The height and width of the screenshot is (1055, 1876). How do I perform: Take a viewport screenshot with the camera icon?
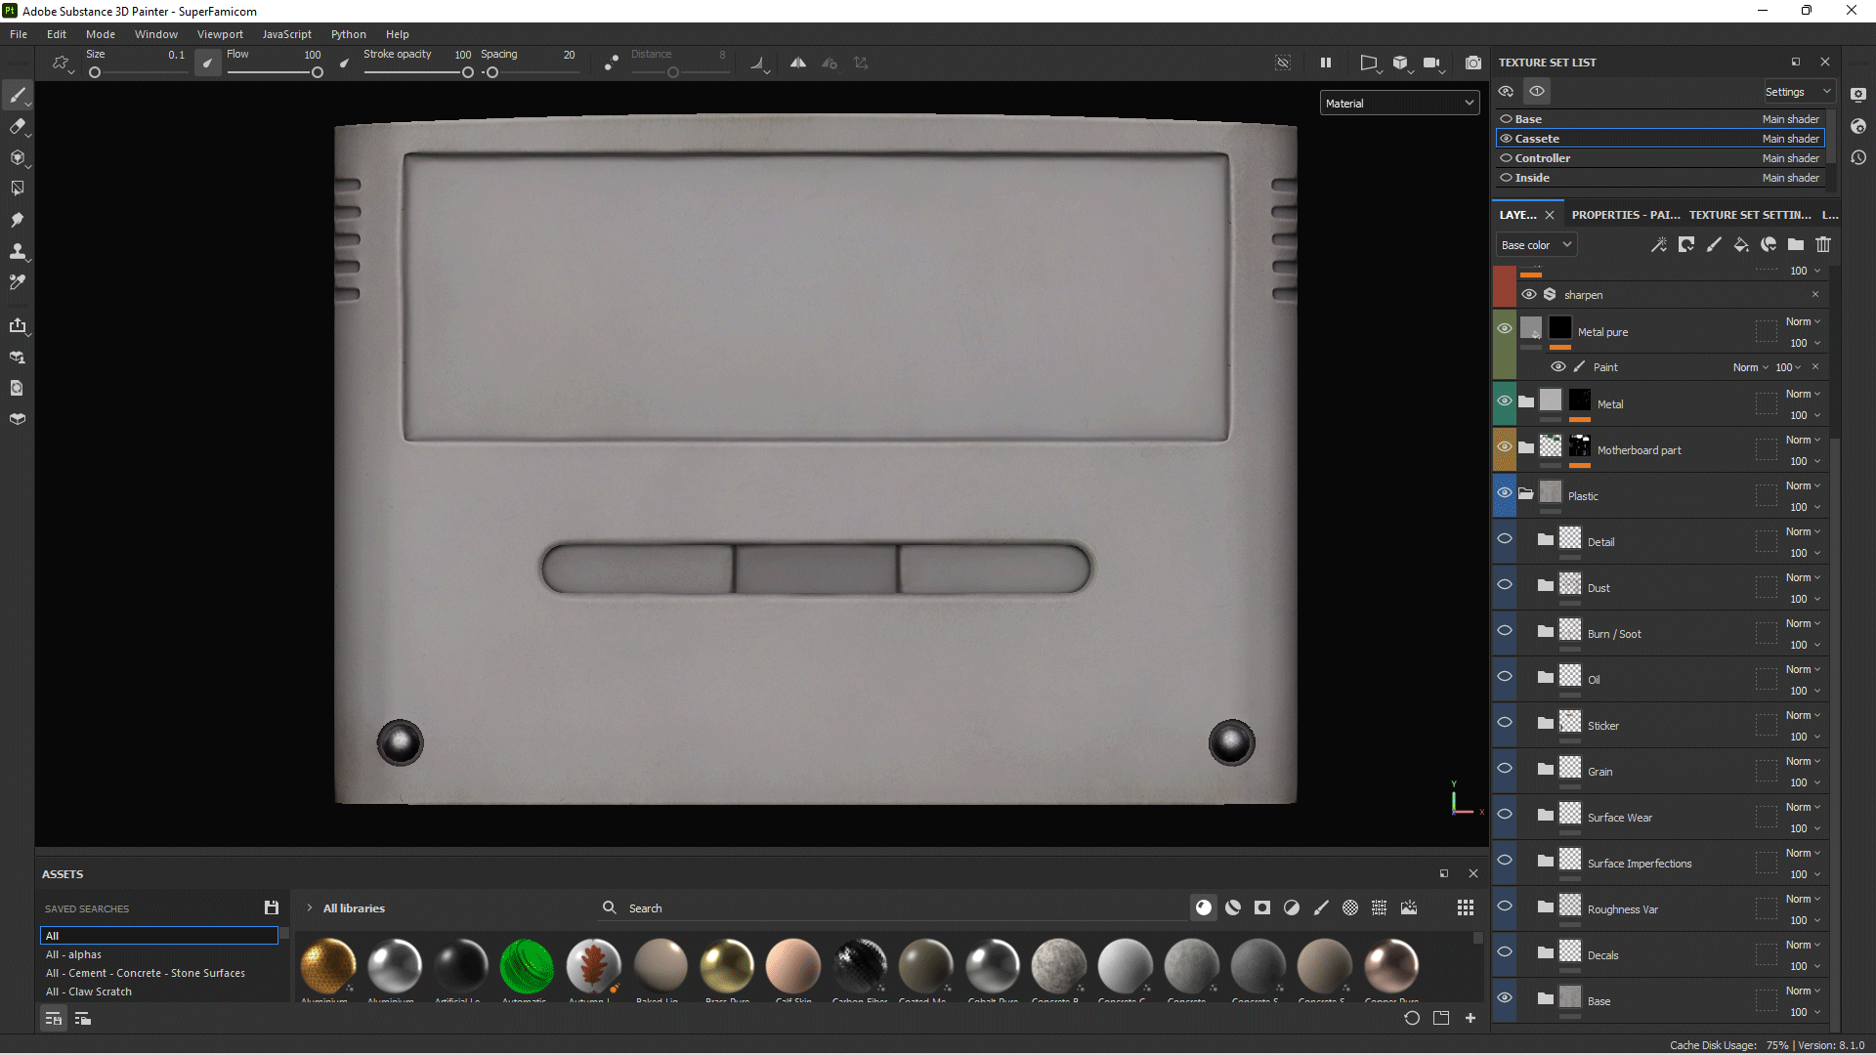(1473, 62)
